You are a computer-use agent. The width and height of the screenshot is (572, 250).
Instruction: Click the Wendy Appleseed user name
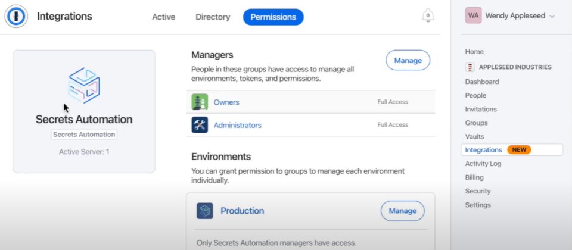[515, 16]
